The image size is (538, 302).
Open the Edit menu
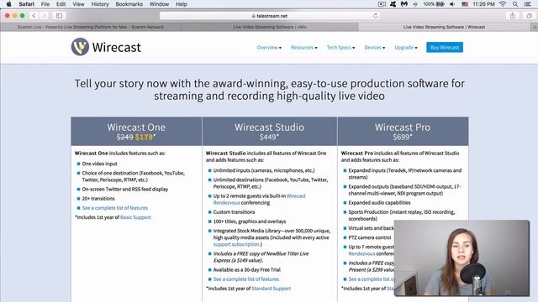coord(61,4)
